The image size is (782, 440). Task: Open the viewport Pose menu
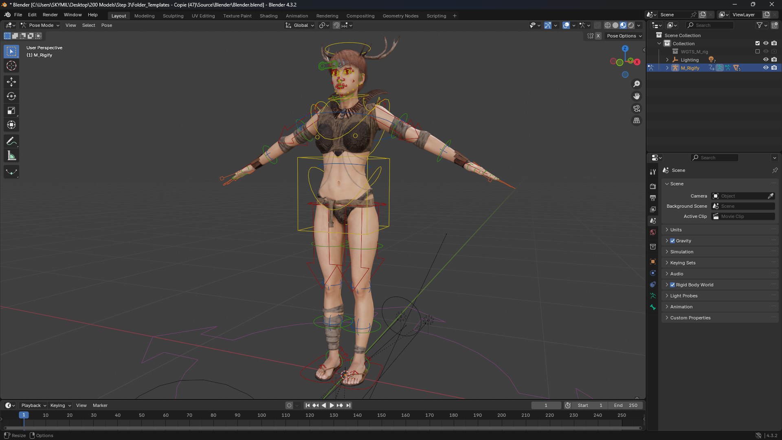(107, 25)
